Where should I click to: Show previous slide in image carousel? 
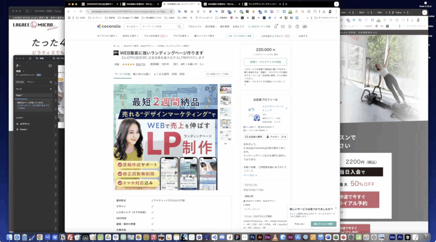click(207, 88)
